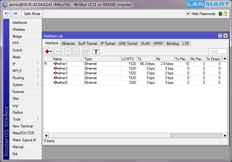Maximize the Interface List window

tap(220, 36)
